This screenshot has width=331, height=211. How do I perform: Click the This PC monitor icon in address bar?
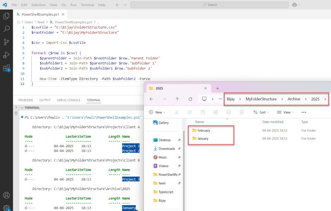click(204, 99)
